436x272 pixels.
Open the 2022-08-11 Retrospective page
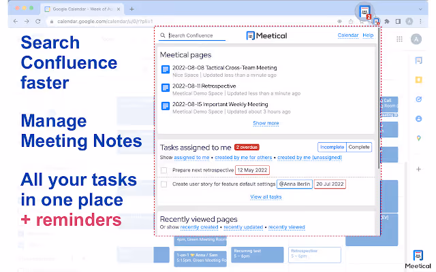coord(204,86)
